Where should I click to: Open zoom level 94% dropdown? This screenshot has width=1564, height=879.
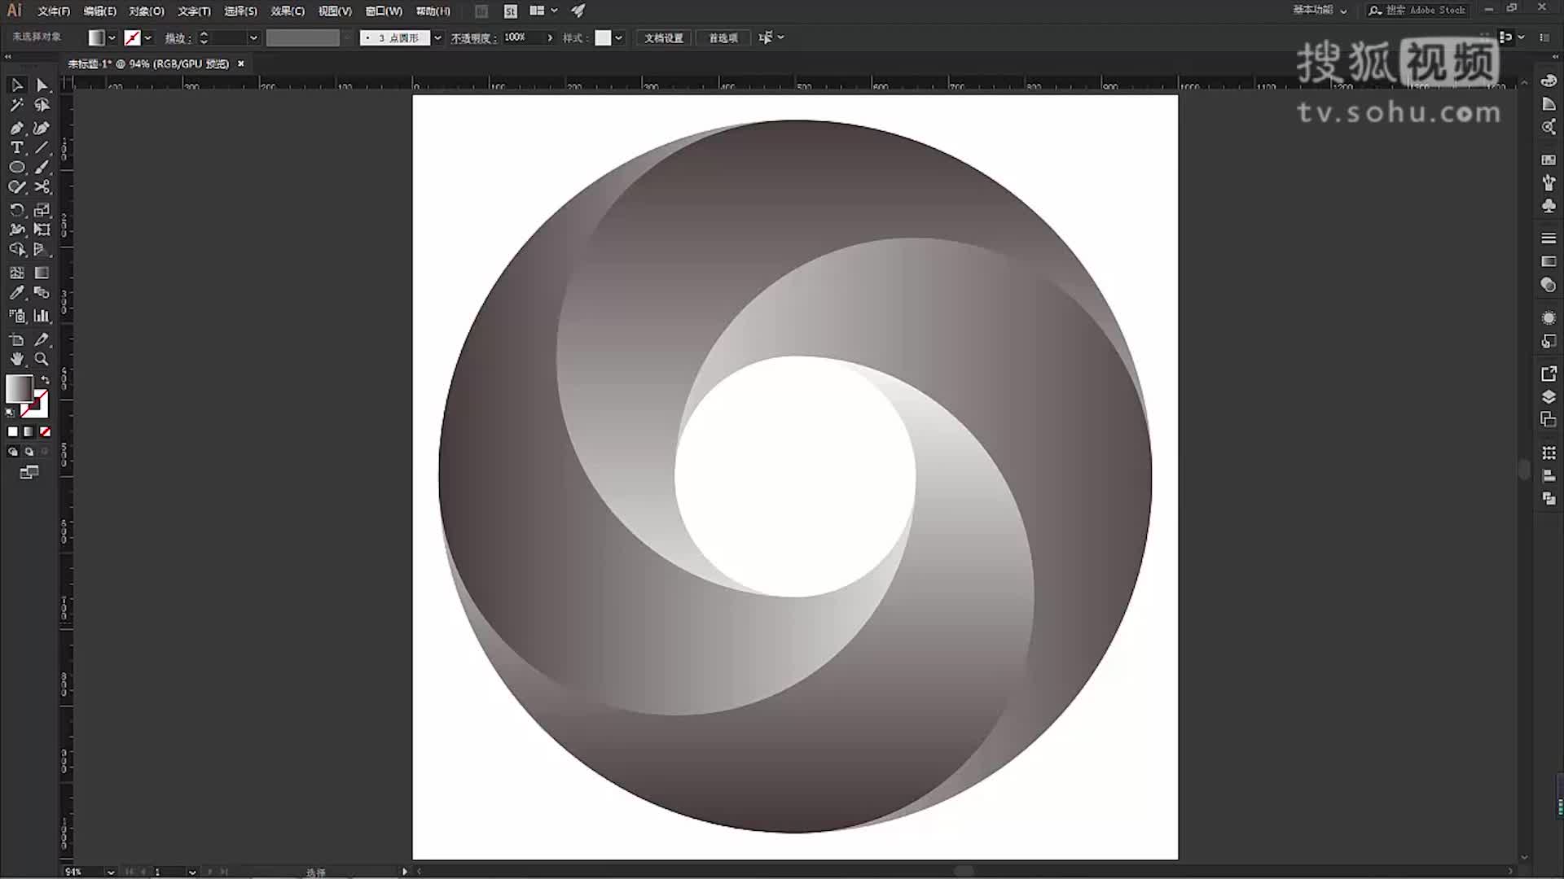111,872
